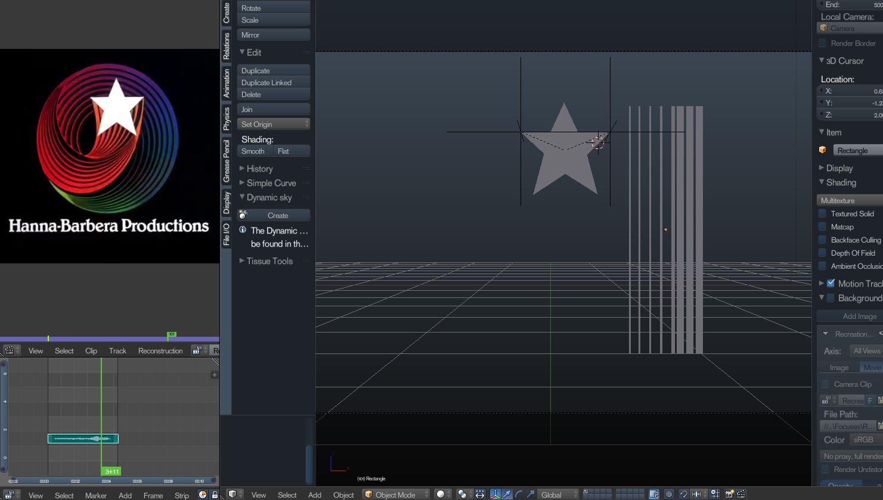This screenshot has height=500, width=883.
Task: Open the Reconstruction menu
Action: point(160,350)
